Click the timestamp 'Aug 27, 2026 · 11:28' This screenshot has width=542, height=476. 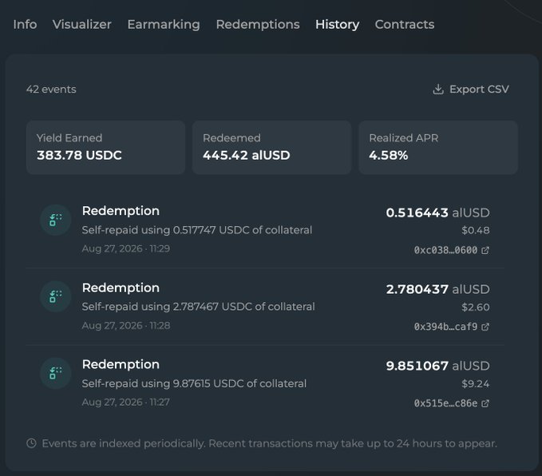(x=126, y=326)
